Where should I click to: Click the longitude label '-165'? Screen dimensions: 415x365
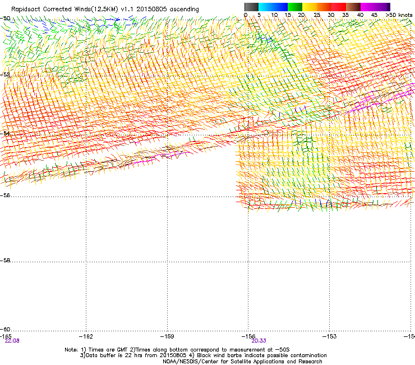click(6, 336)
